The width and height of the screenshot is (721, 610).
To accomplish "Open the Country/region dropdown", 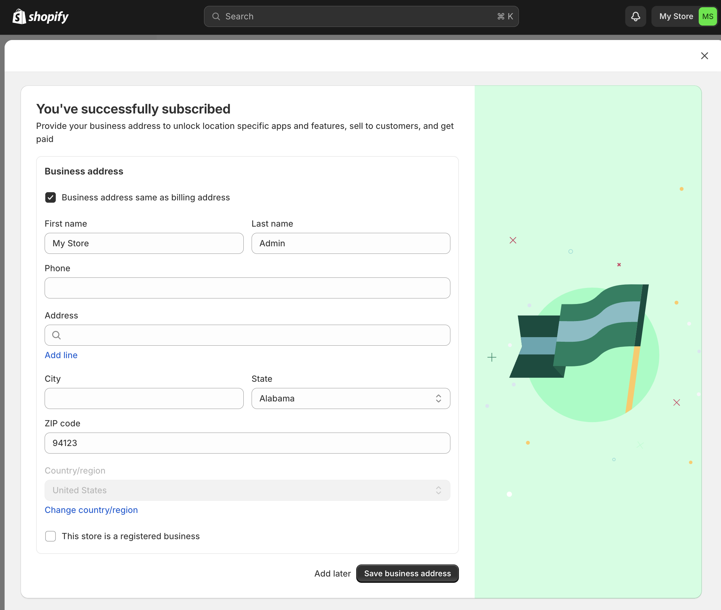I will point(247,490).
